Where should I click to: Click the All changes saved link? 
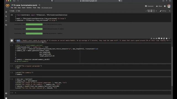(x=47, y=8)
